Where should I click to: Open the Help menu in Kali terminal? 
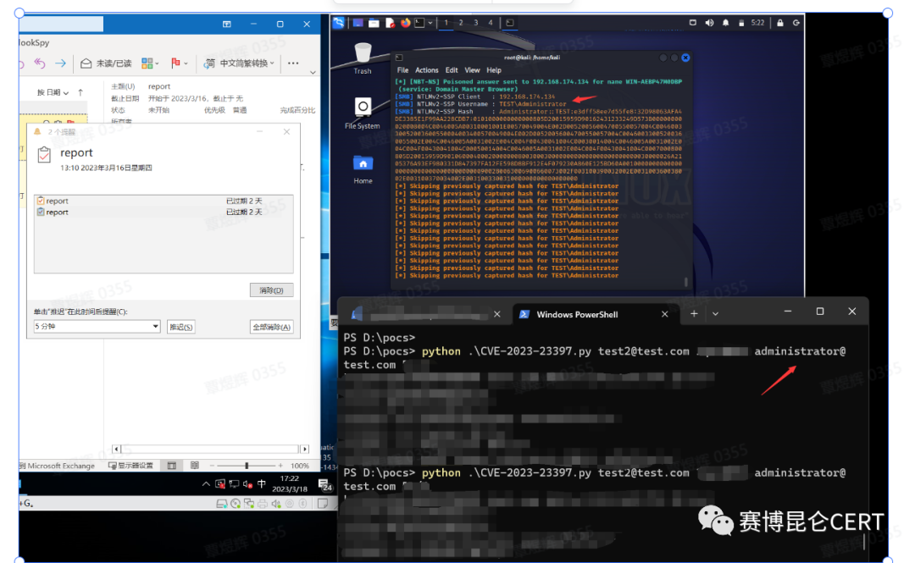click(494, 70)
